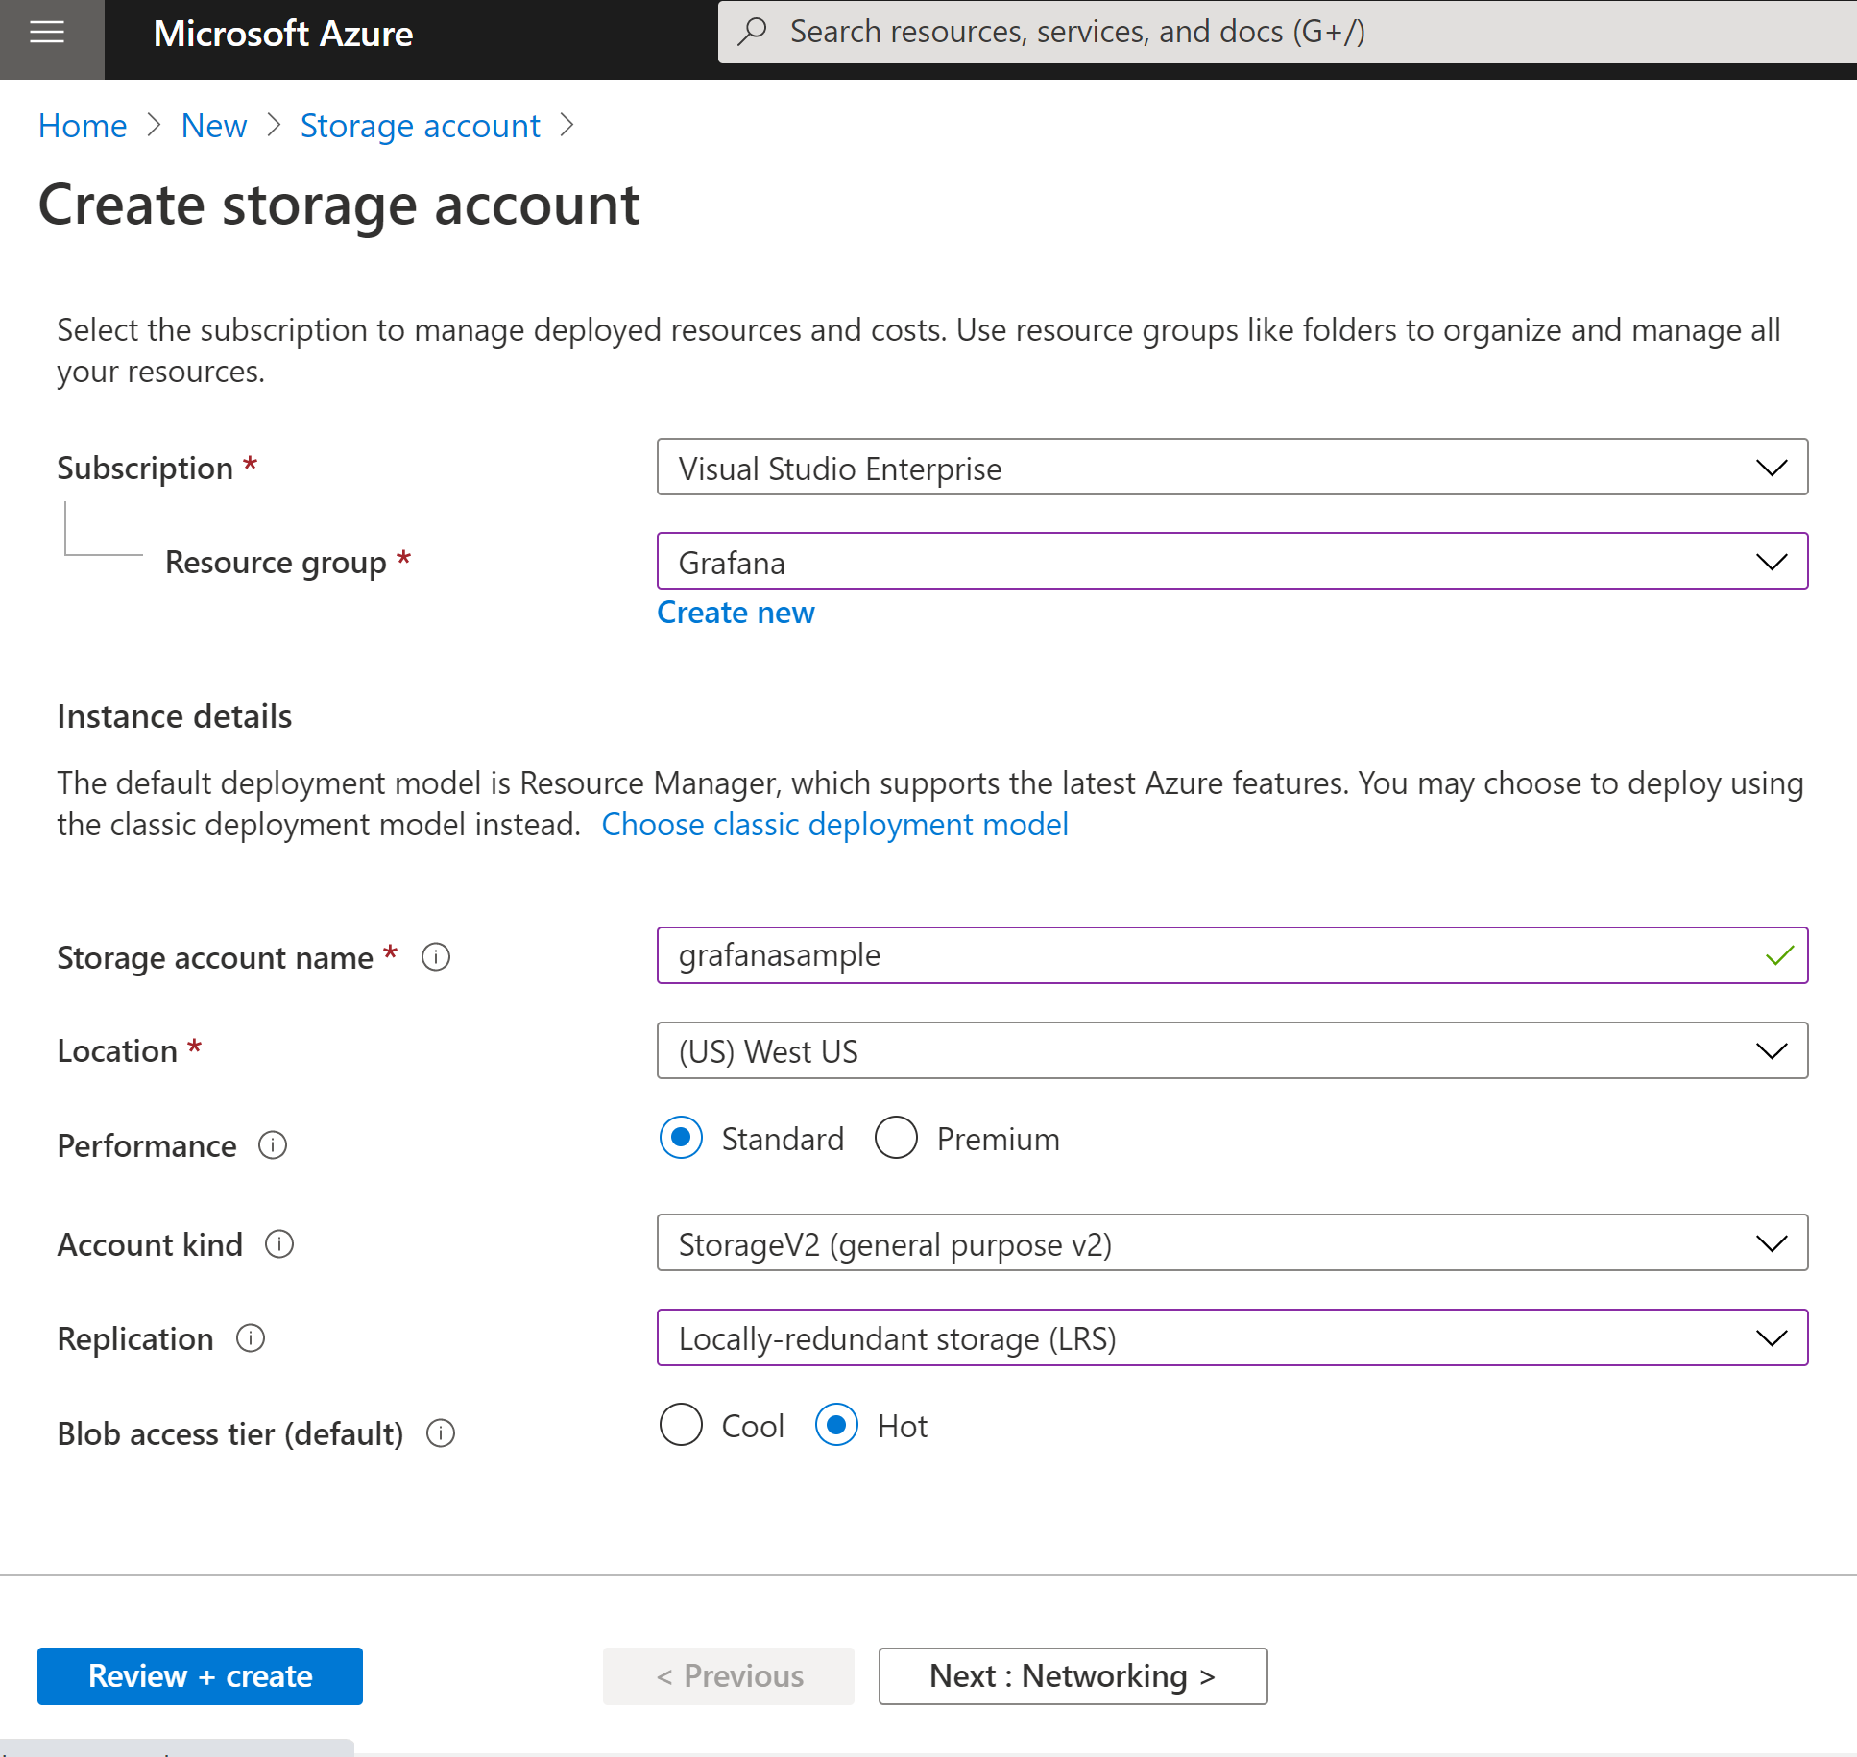This screenshot has width=1857, height=1757.
Task: Click the Location label
Action: pyautogui.click(x=117, y=1050)
